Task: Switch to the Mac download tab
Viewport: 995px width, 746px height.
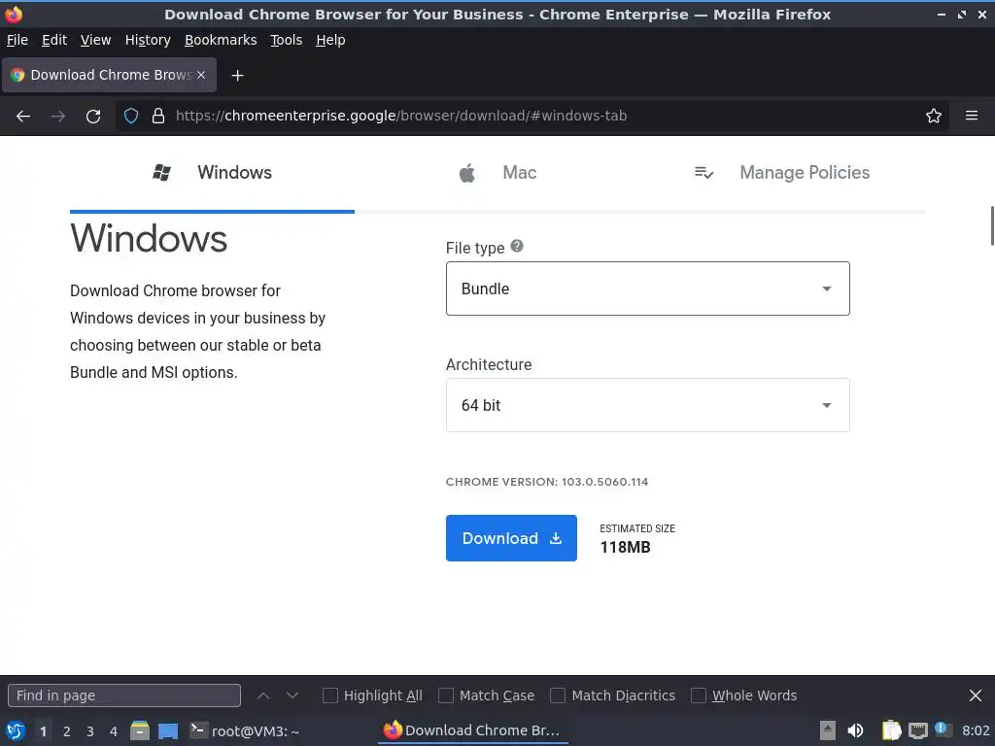Action: pos(497,173)
